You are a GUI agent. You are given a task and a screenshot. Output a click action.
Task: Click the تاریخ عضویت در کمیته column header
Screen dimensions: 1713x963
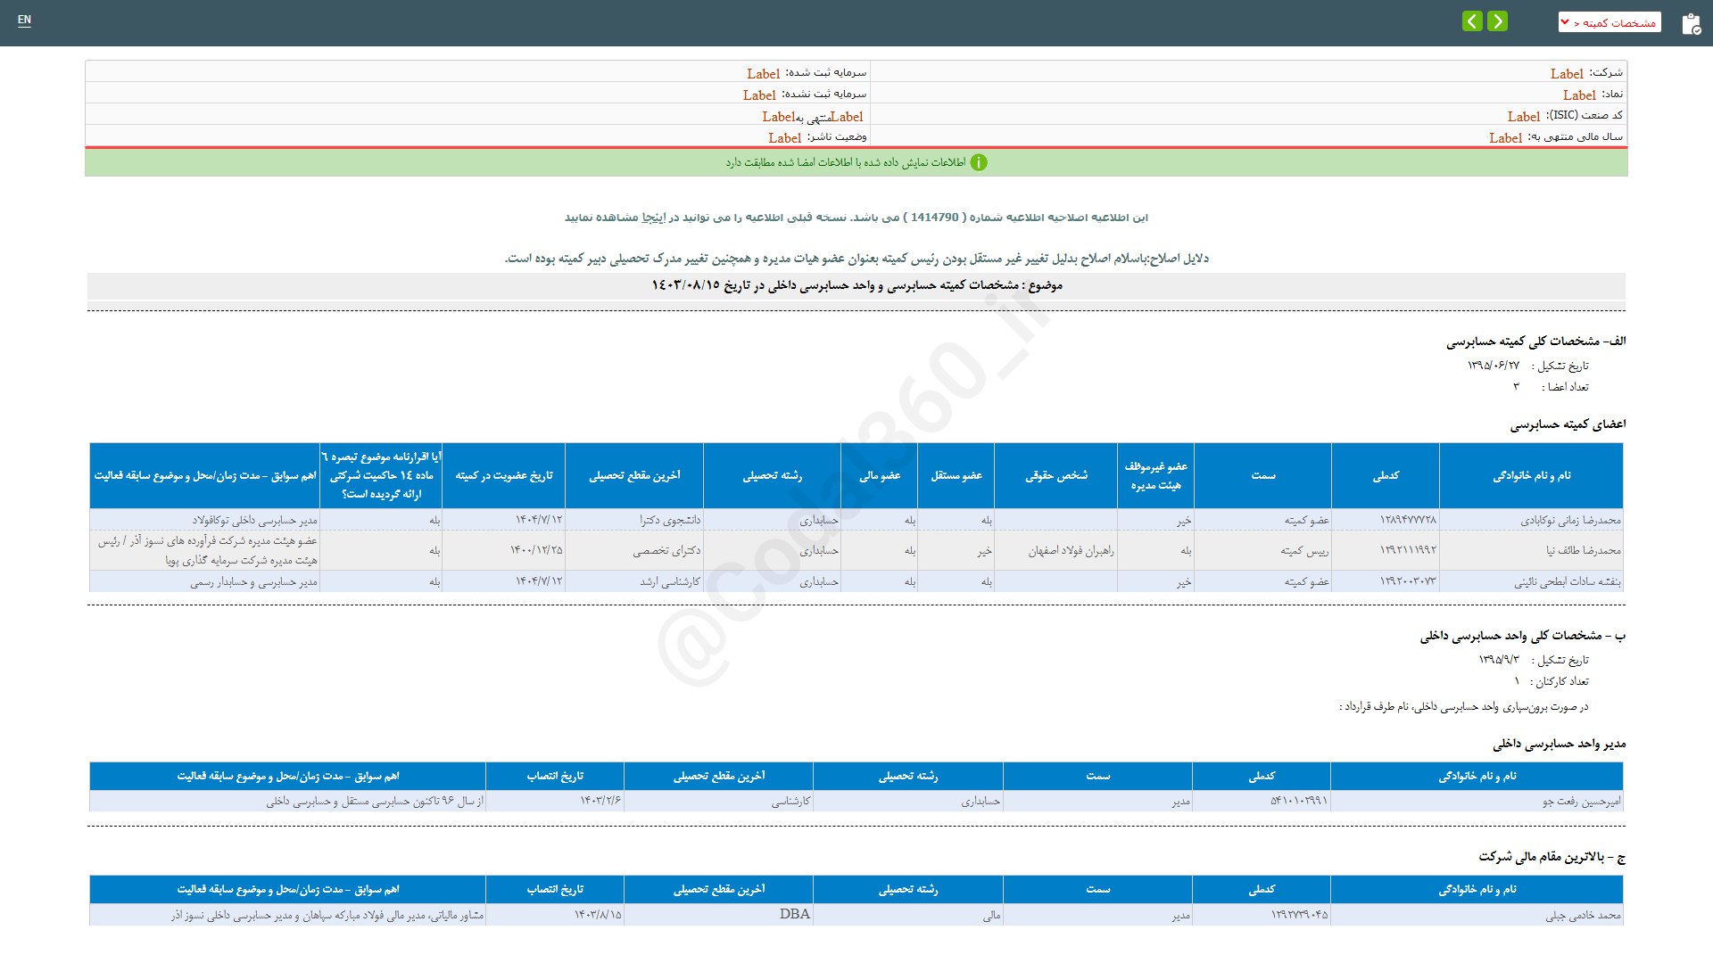point(503,476)
